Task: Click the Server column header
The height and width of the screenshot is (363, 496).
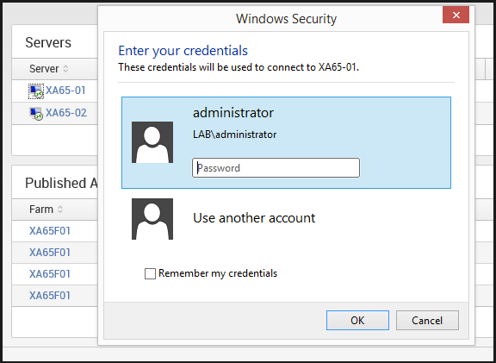Action: tap(44, 69)
